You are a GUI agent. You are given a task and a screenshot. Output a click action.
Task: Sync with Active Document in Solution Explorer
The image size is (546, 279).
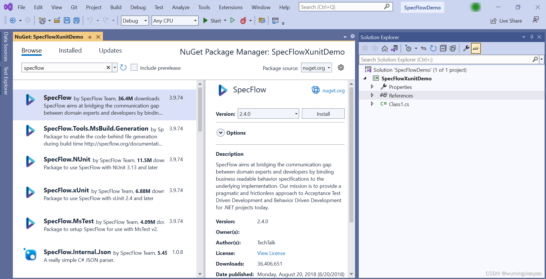[424, 49]
